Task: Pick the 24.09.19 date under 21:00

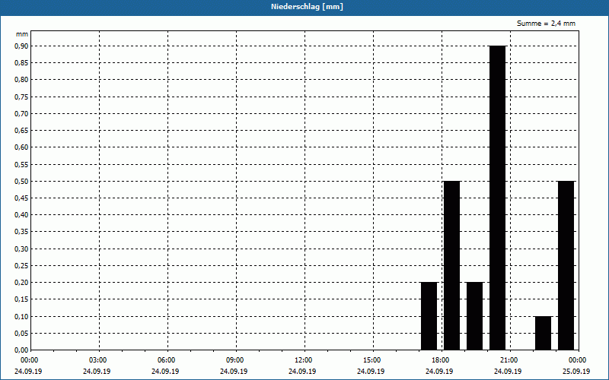Action: [508, 372]
